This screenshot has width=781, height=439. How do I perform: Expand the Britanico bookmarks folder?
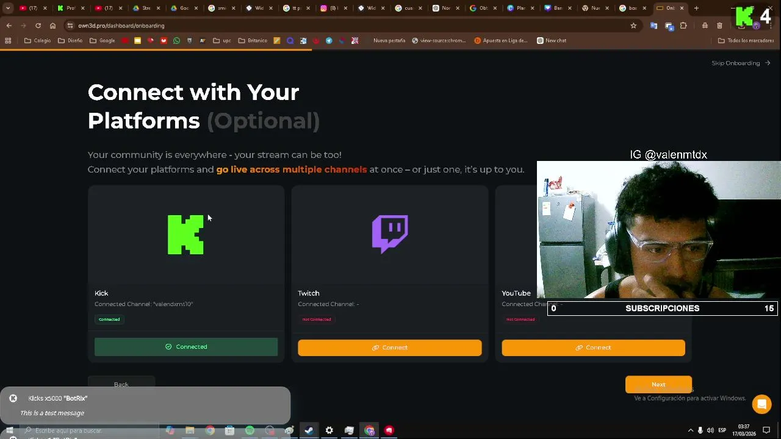[253, 40]
